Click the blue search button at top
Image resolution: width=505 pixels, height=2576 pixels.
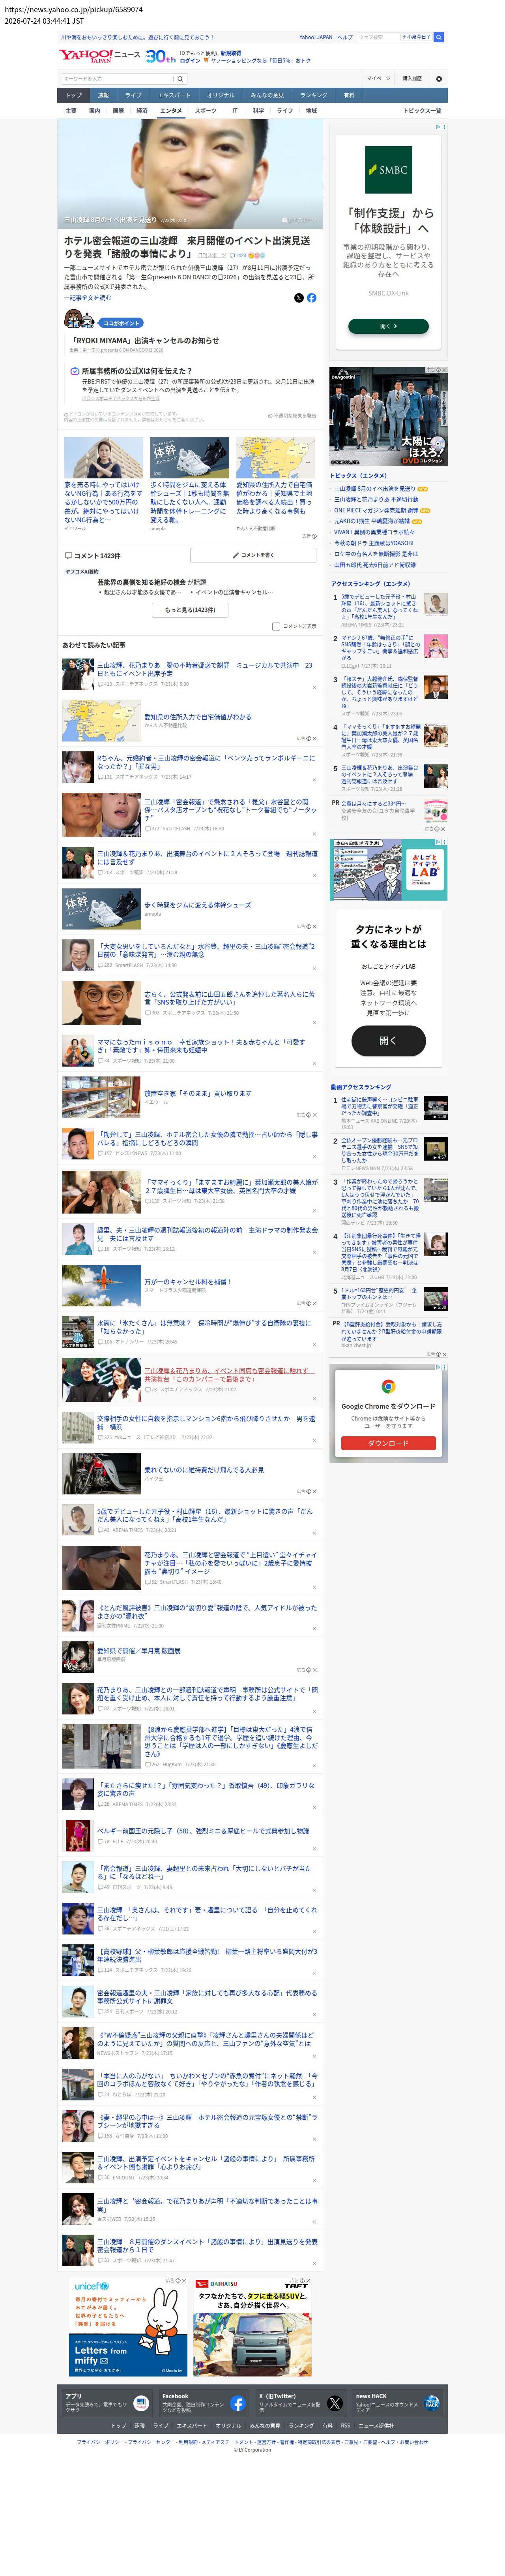tap(438, 37)
